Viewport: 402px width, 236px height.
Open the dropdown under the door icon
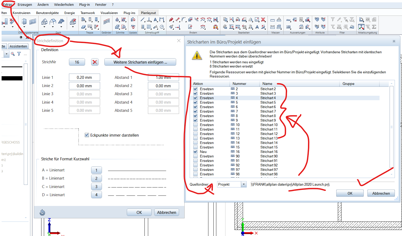[24, 27]
